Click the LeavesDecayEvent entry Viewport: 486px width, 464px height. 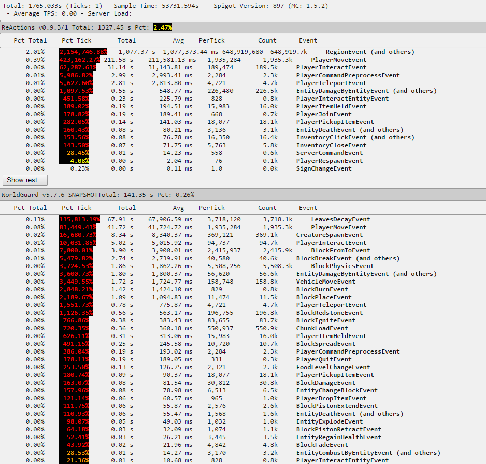[x=340, y=219]
